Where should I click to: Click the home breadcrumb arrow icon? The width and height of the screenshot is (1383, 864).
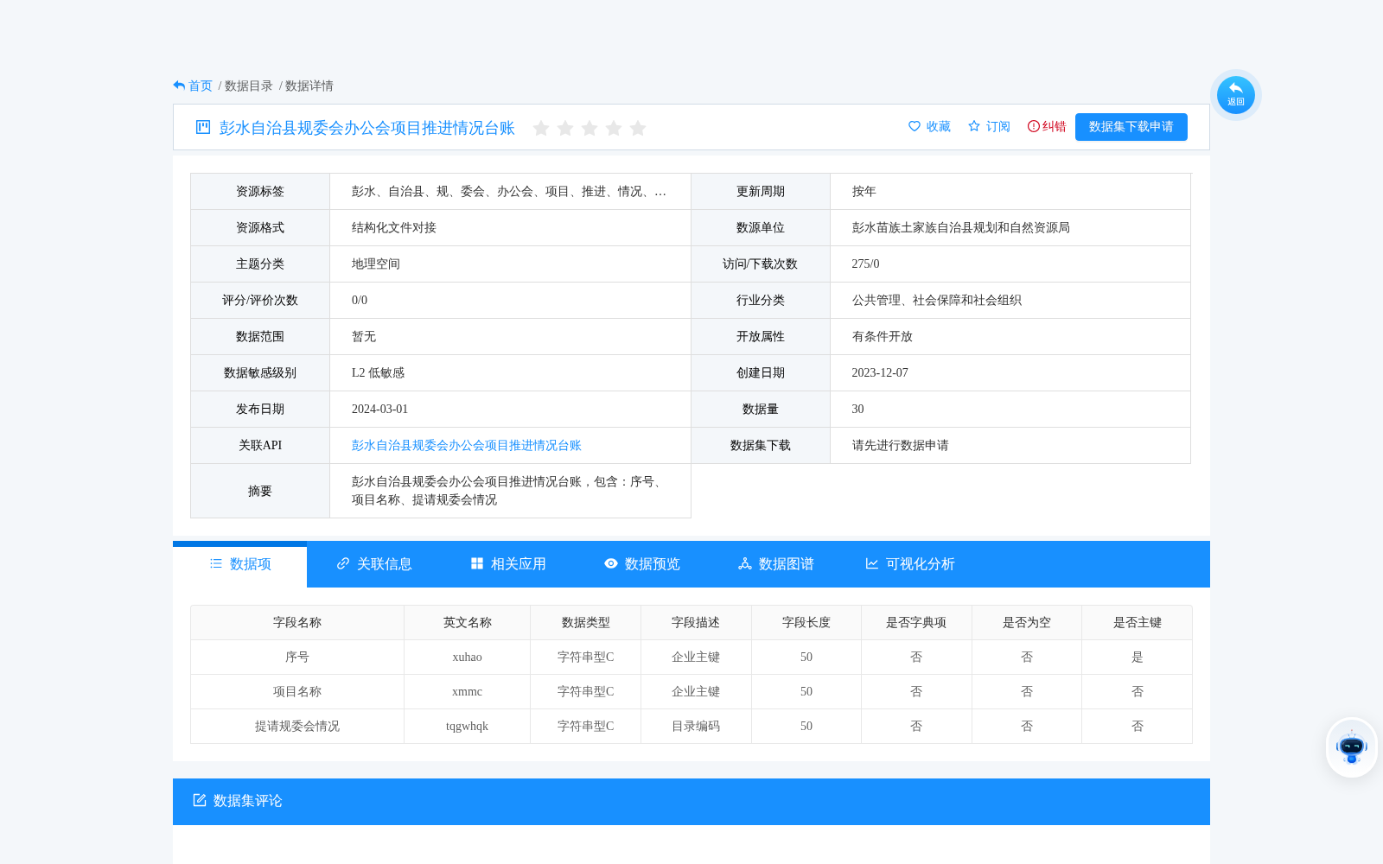[x=179, y=86]
